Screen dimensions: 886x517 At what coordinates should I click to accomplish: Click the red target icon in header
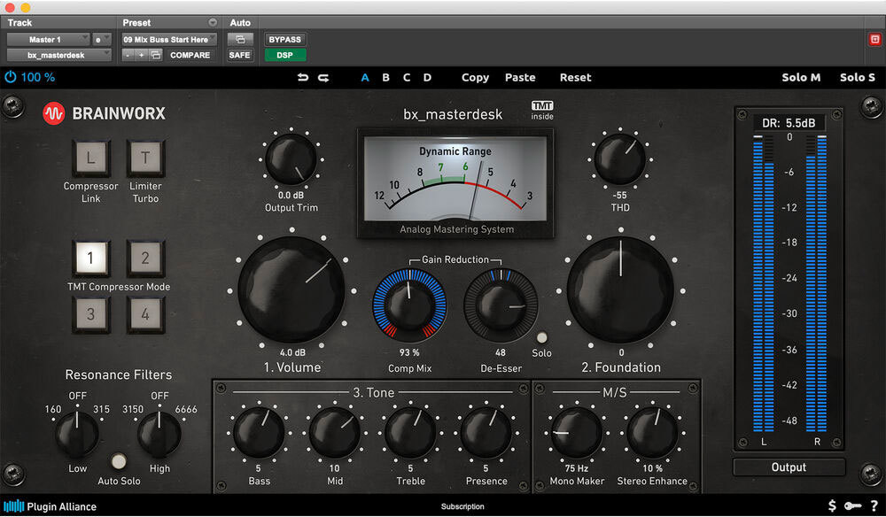click(x=874, y=39)
